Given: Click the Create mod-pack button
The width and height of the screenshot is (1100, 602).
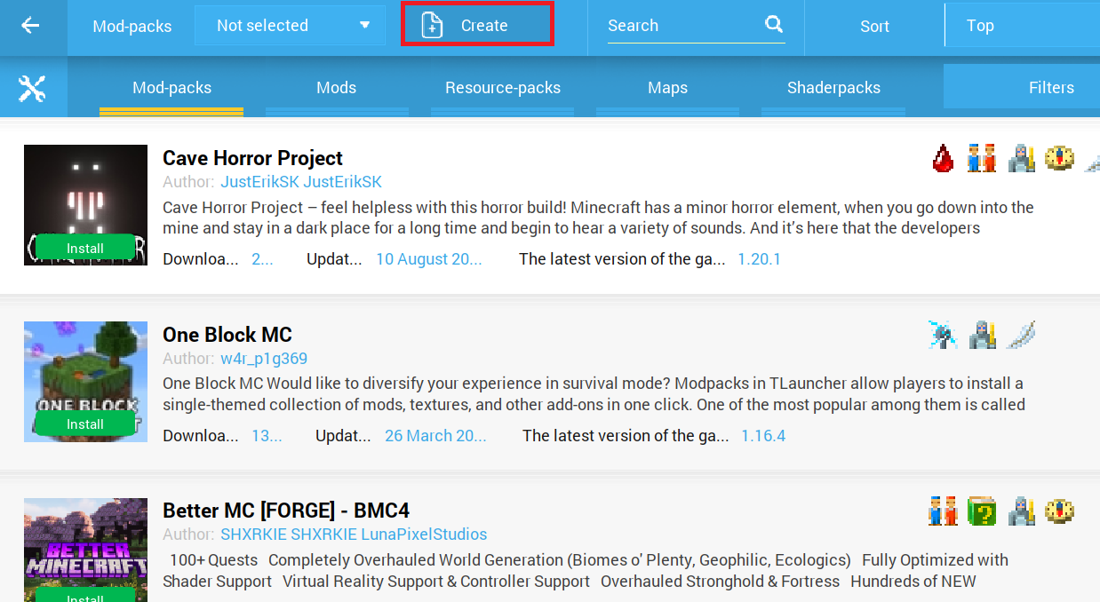Looking at the screenshot, I should pos(477,26).
